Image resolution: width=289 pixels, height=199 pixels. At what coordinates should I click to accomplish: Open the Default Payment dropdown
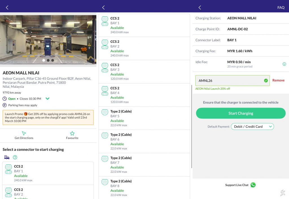click(x=252, y=127)
